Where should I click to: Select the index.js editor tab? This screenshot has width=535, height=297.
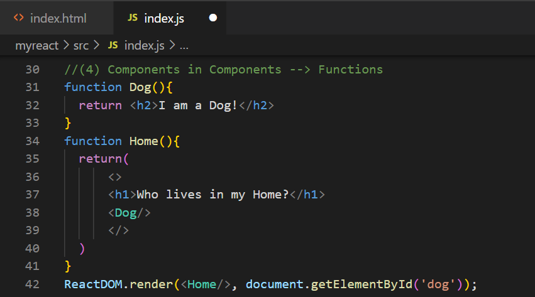point(166,18)
